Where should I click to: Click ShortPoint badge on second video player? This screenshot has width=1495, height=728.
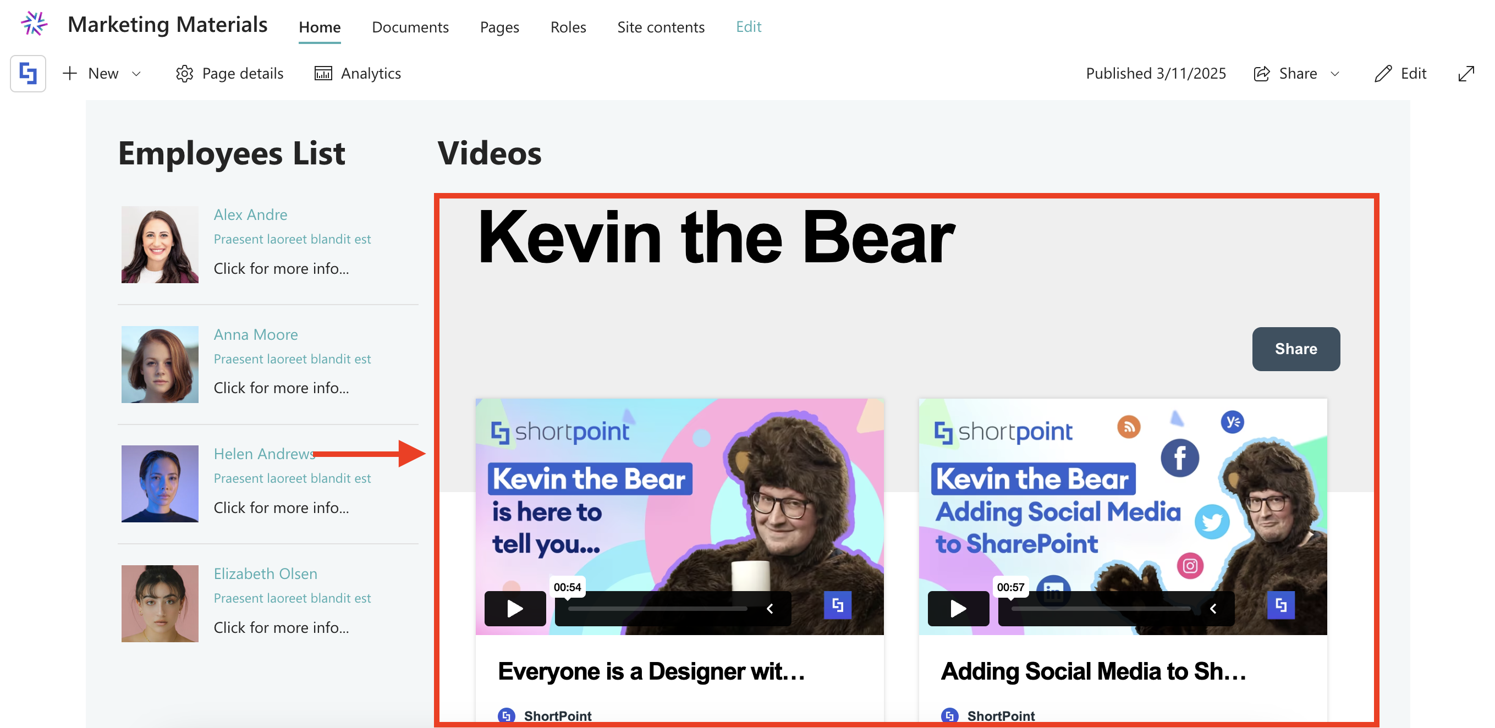[1281, 605]
